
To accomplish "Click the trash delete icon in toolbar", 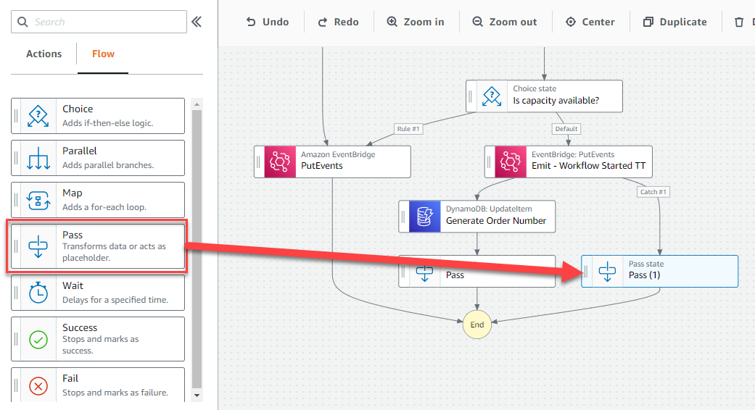I will 739,22.
